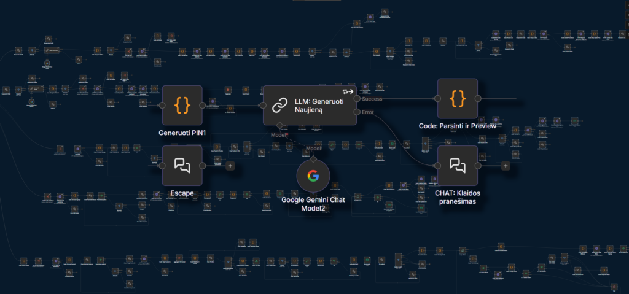Click the 'Model' label with red asterisk
Viewport: 629px width, 294px height.
(279, 135)
